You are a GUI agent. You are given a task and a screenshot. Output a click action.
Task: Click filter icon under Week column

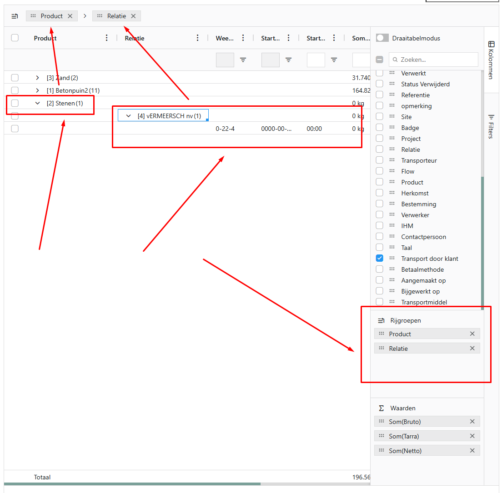[x=243, y=60]
